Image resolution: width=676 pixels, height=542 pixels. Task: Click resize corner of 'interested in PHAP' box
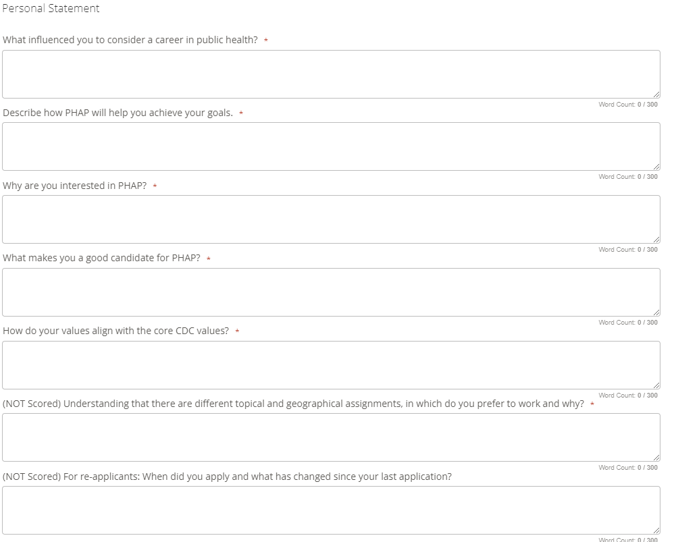[656, 240]
